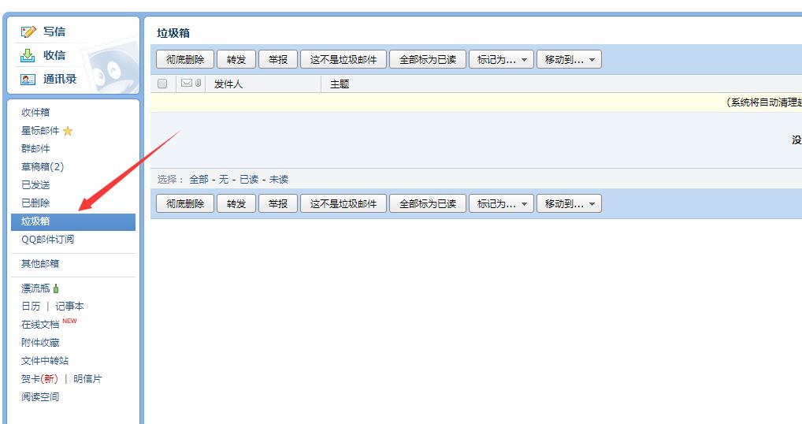
Task: Click the top 彻底删除 button
Action: click(185, 59)
